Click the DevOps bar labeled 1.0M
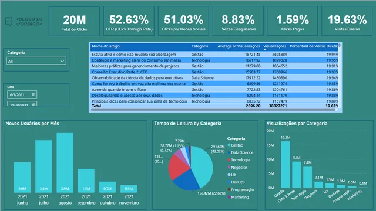376x211 pixels. pyautogui.click(x=341, y=186)
